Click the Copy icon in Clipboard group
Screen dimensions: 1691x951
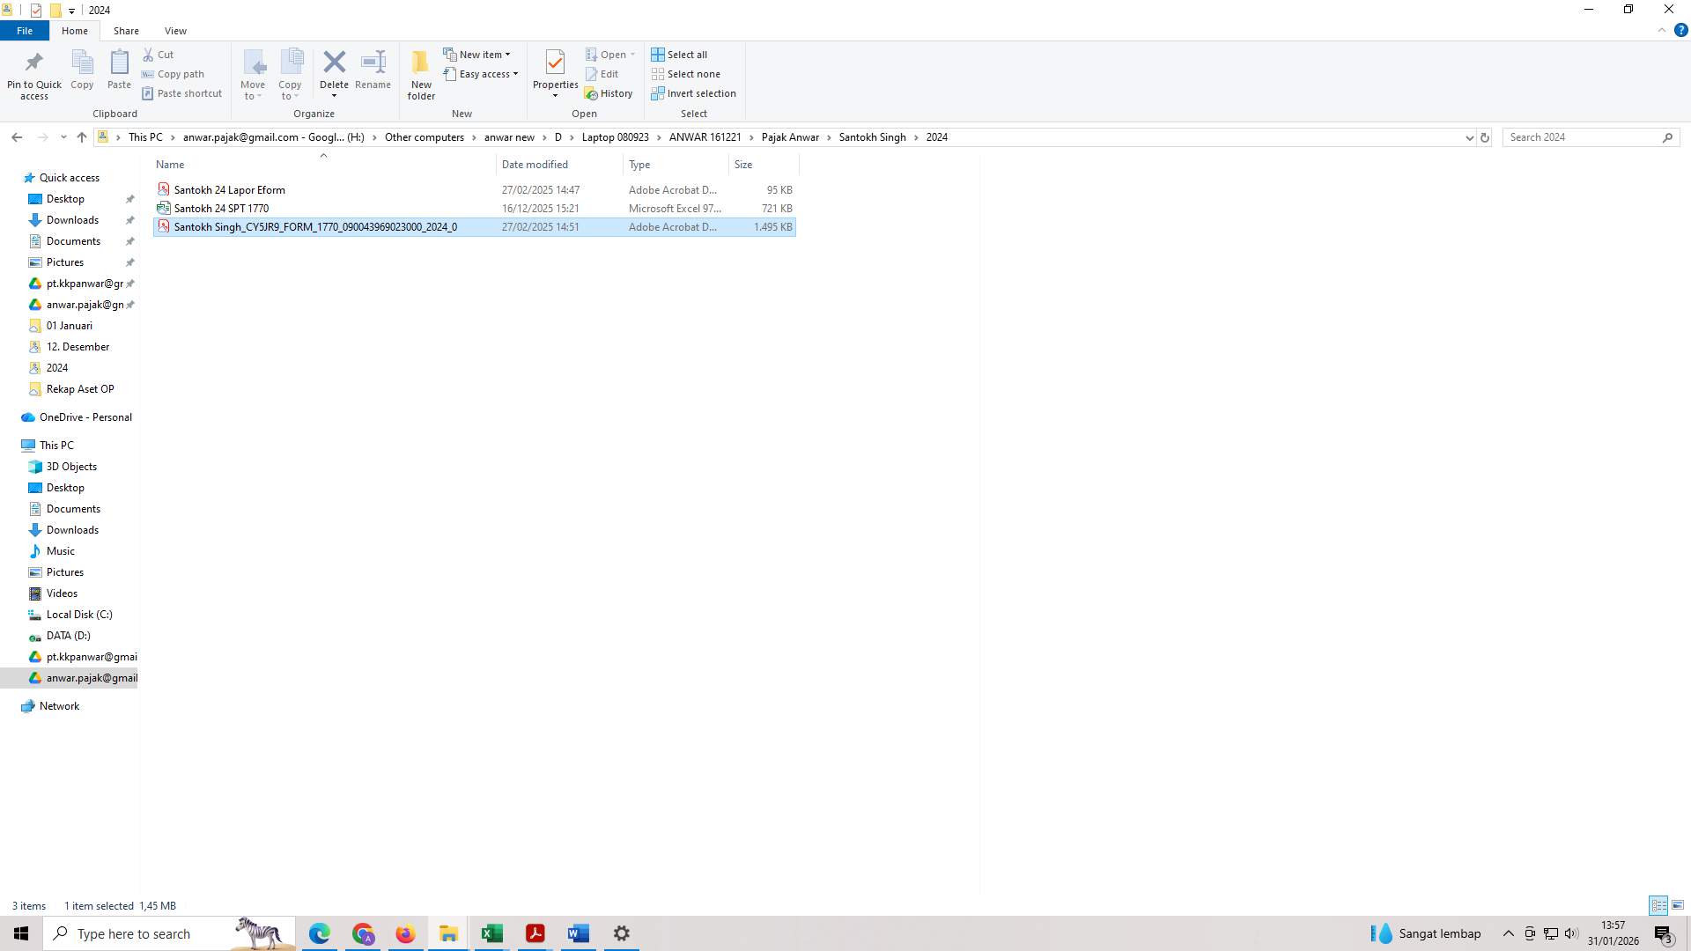tap(81, 70)
